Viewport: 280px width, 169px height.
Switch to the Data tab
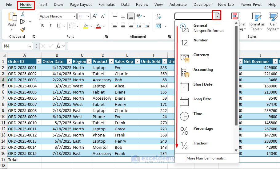pos(125,5)
